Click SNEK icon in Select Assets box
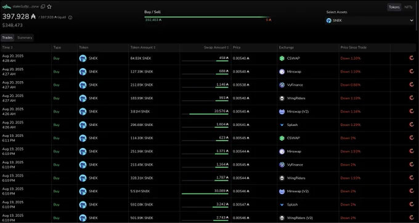The height and width of the screenshot is (223, 419). pyautogui.click(x=329, y=20)
